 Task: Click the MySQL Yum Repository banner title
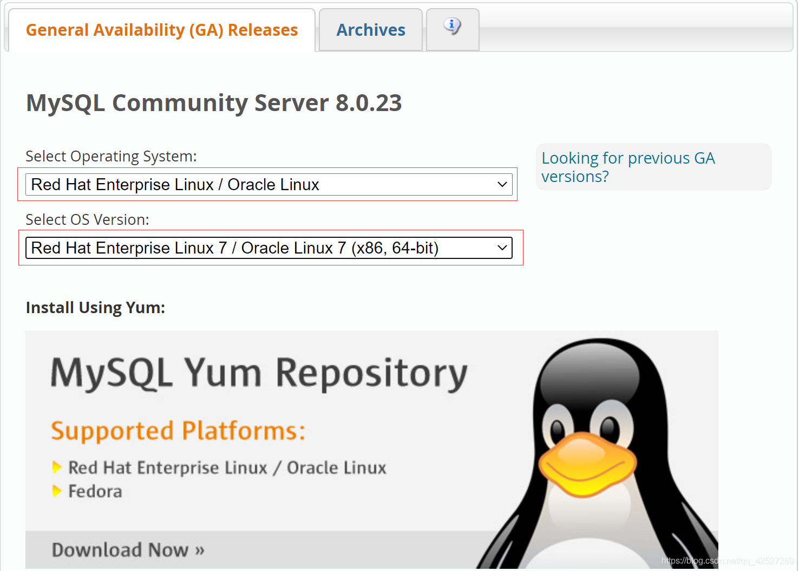(x=259, y=374)
